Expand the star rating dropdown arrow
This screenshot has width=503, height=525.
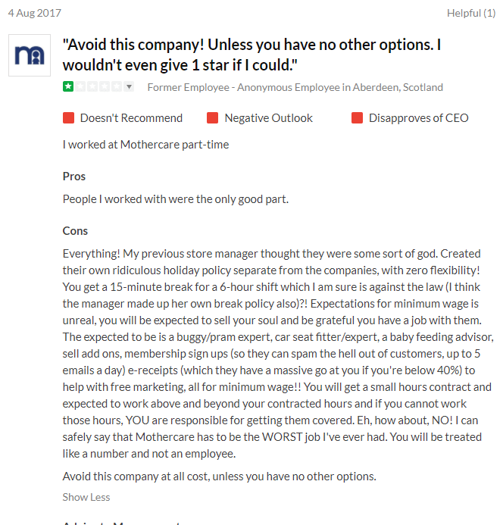click(x=129, y=86)
